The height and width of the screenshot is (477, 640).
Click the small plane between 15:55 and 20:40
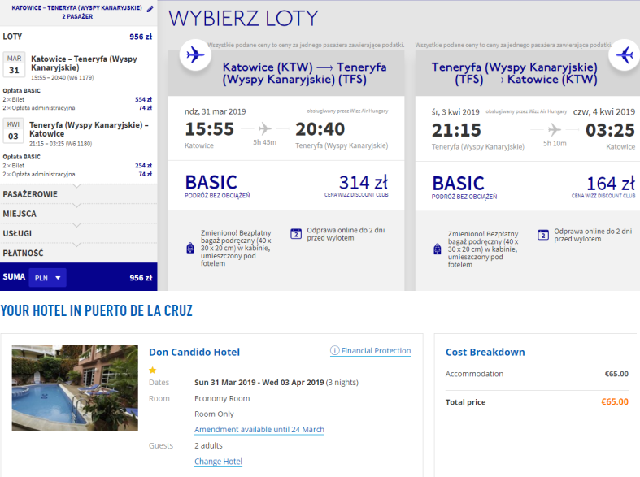point(264,129)
